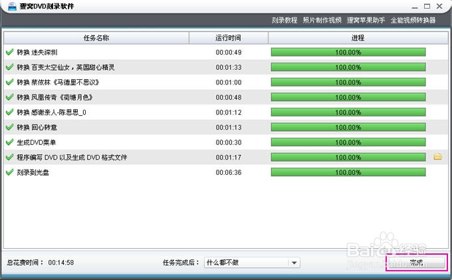
Task: Click the checkmark icon beside 生成DVD菜单
Action: click(x=9, y=142)
